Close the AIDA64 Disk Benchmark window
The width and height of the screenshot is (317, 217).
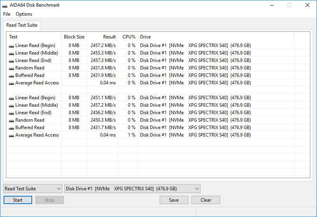[308, 5]
